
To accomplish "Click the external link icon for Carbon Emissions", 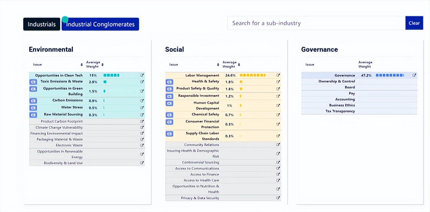I will (x=142, y=100).
